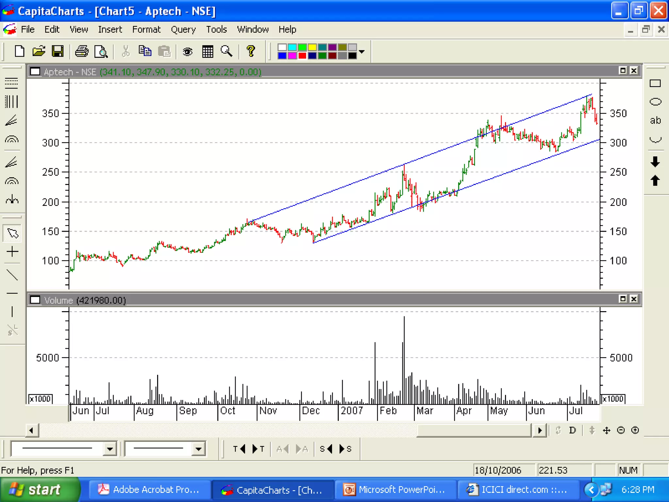
Task: Switch to ICICI direct.com taskbar button
Action: click(x=518, y=490)
